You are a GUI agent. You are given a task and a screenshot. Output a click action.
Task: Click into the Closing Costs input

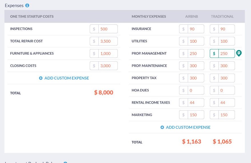tap(108, 66)
